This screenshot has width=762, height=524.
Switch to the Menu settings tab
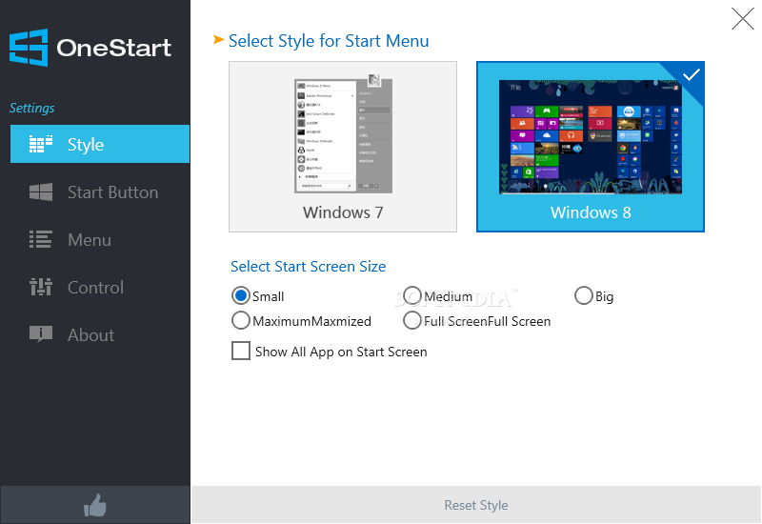(x=100, y=240)
